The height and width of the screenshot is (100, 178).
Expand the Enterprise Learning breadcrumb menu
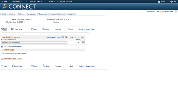pyautogui.click(x=36, y=1)
